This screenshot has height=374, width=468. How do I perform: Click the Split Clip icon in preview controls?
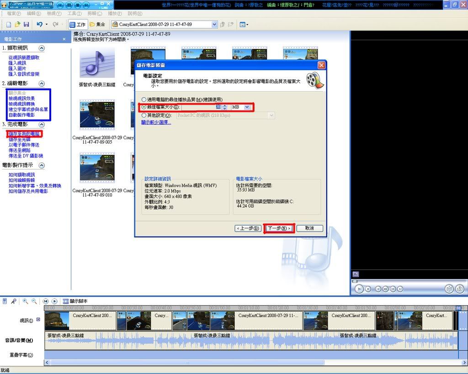448,289
